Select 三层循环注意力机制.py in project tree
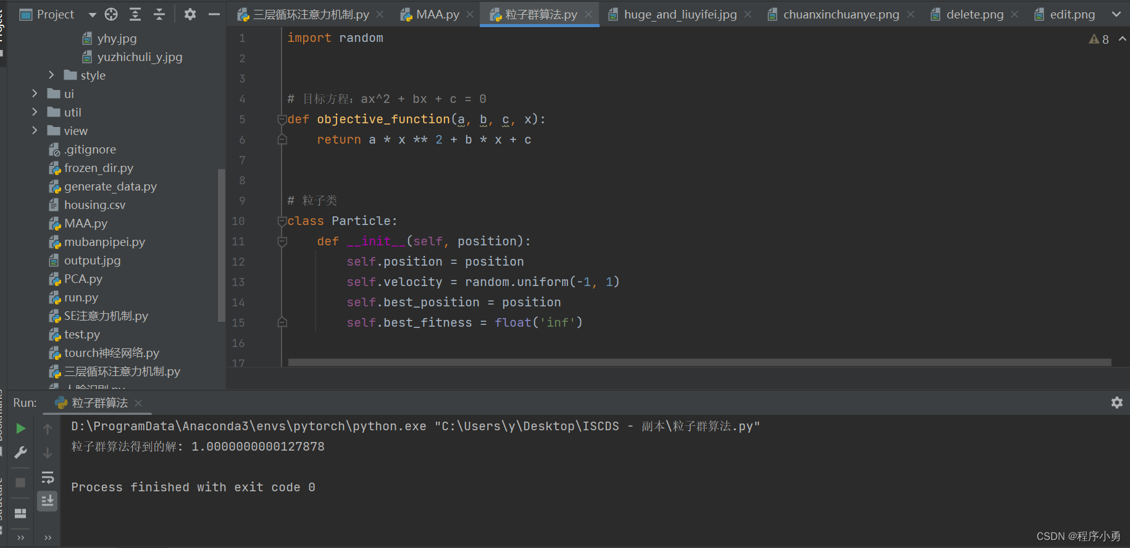Viewport: 1130px width, 548px height. pos(114,371)
